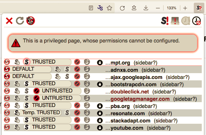Toggle HTTPS-only lock for resonate.com

tap(100, 113)
